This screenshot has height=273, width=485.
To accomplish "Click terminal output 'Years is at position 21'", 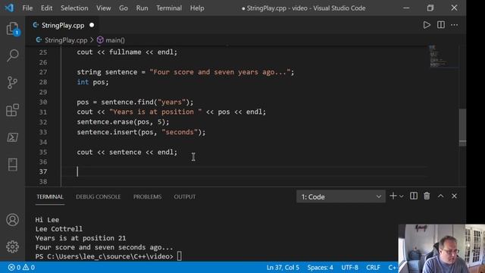I will pos(80,238).
